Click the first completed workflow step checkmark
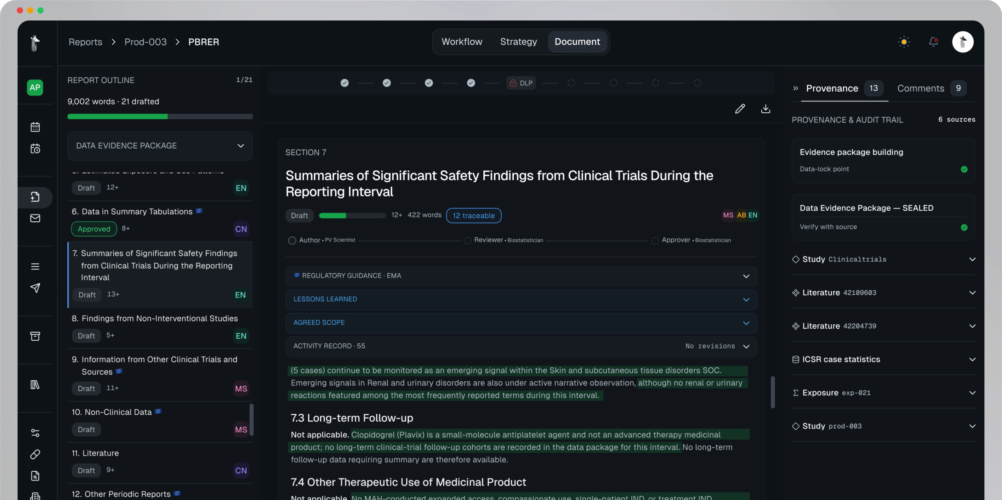The image size is (1002, 500). click(x=344, y=83)
